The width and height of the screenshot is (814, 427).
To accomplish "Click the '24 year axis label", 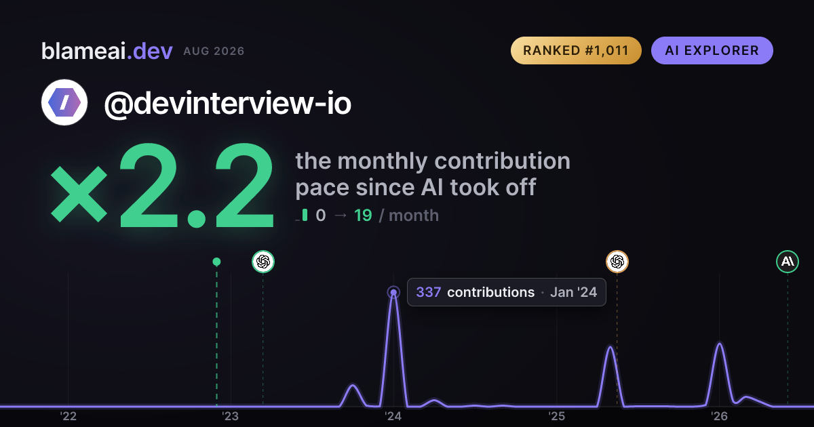I will 393,416.
